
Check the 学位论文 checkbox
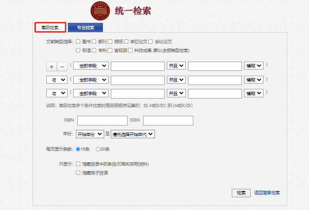pos(126,41)
